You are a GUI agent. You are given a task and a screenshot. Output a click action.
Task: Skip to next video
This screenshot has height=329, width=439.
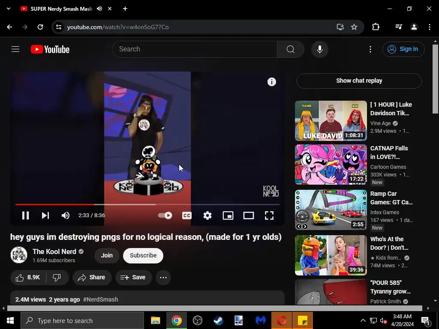click(45, 215)
